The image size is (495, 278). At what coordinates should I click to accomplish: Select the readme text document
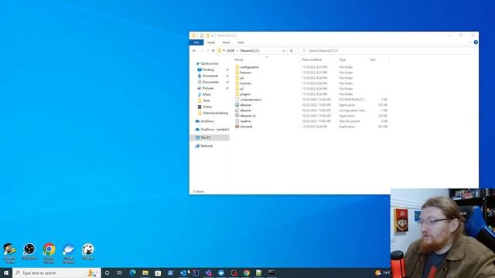coord(243,121)
